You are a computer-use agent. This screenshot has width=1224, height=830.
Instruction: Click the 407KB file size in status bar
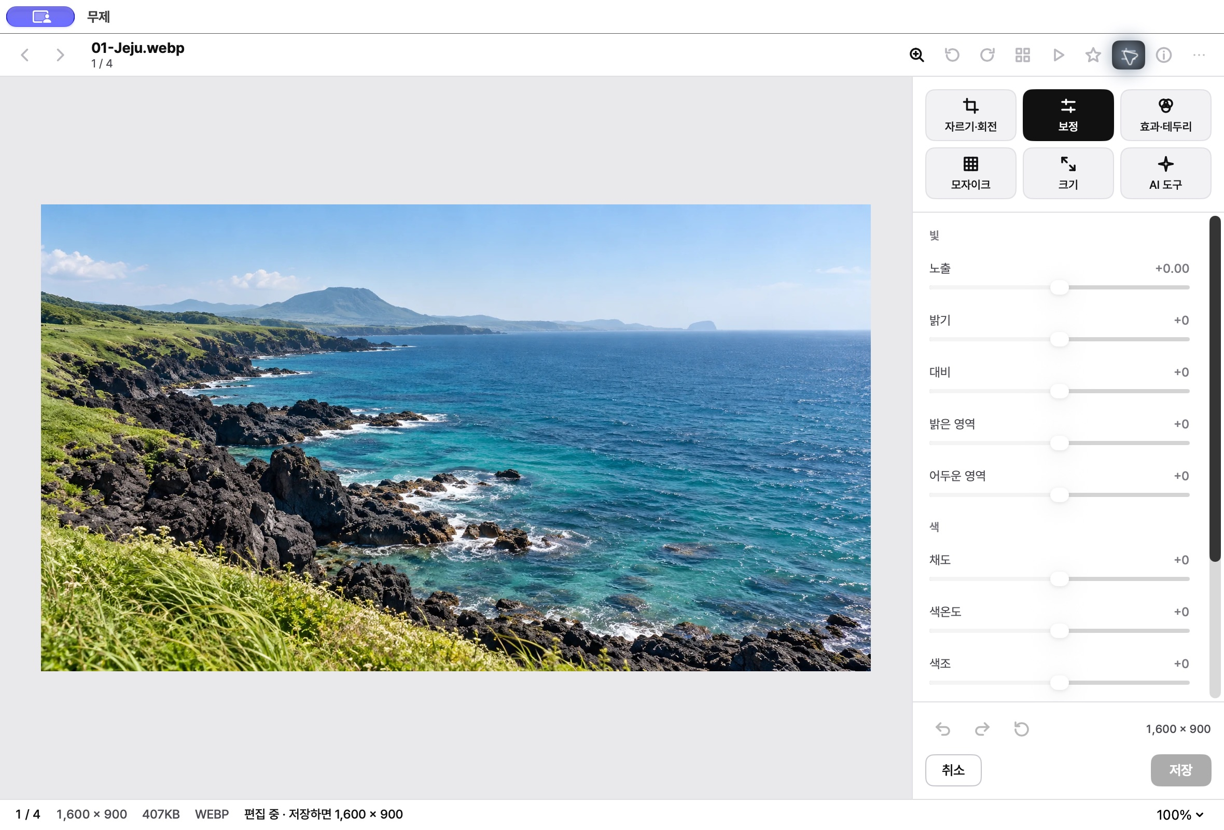point(161,814)
